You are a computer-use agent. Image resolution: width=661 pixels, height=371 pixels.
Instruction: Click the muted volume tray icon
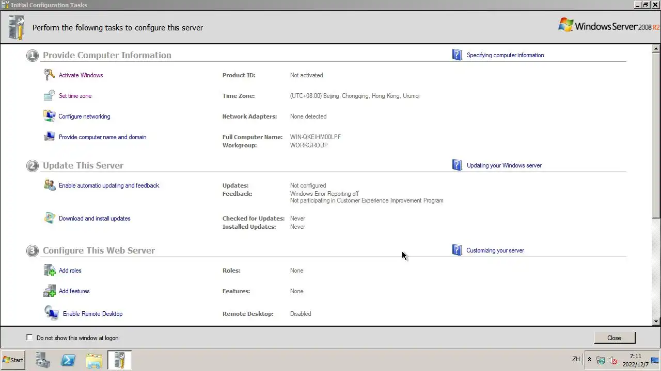click(613, 360)
